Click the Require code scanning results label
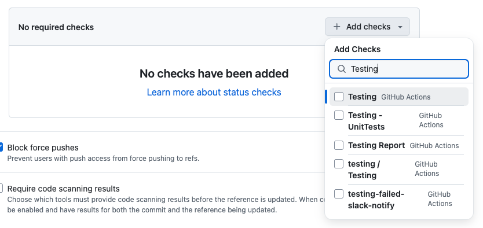This screenshot has height=228, width=483. (64, 188)
